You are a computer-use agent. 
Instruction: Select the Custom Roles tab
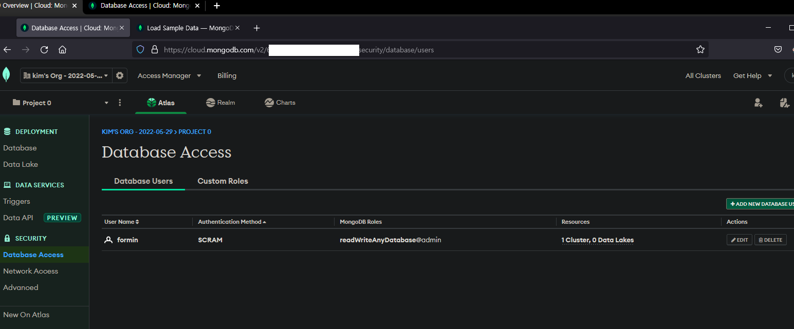[x=223, y=181]
